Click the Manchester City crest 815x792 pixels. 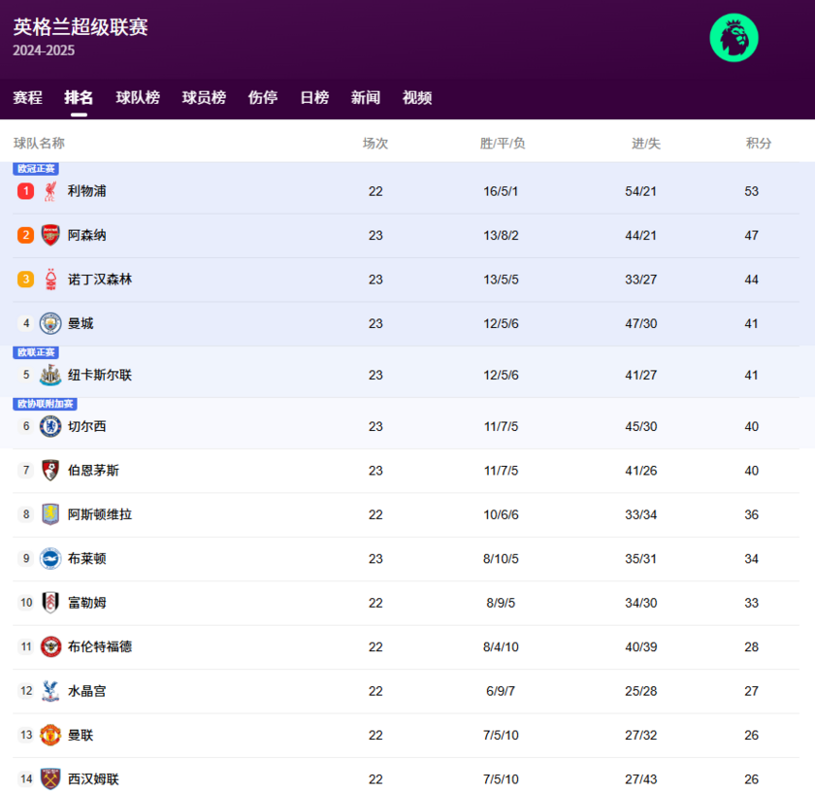point(49,323)
